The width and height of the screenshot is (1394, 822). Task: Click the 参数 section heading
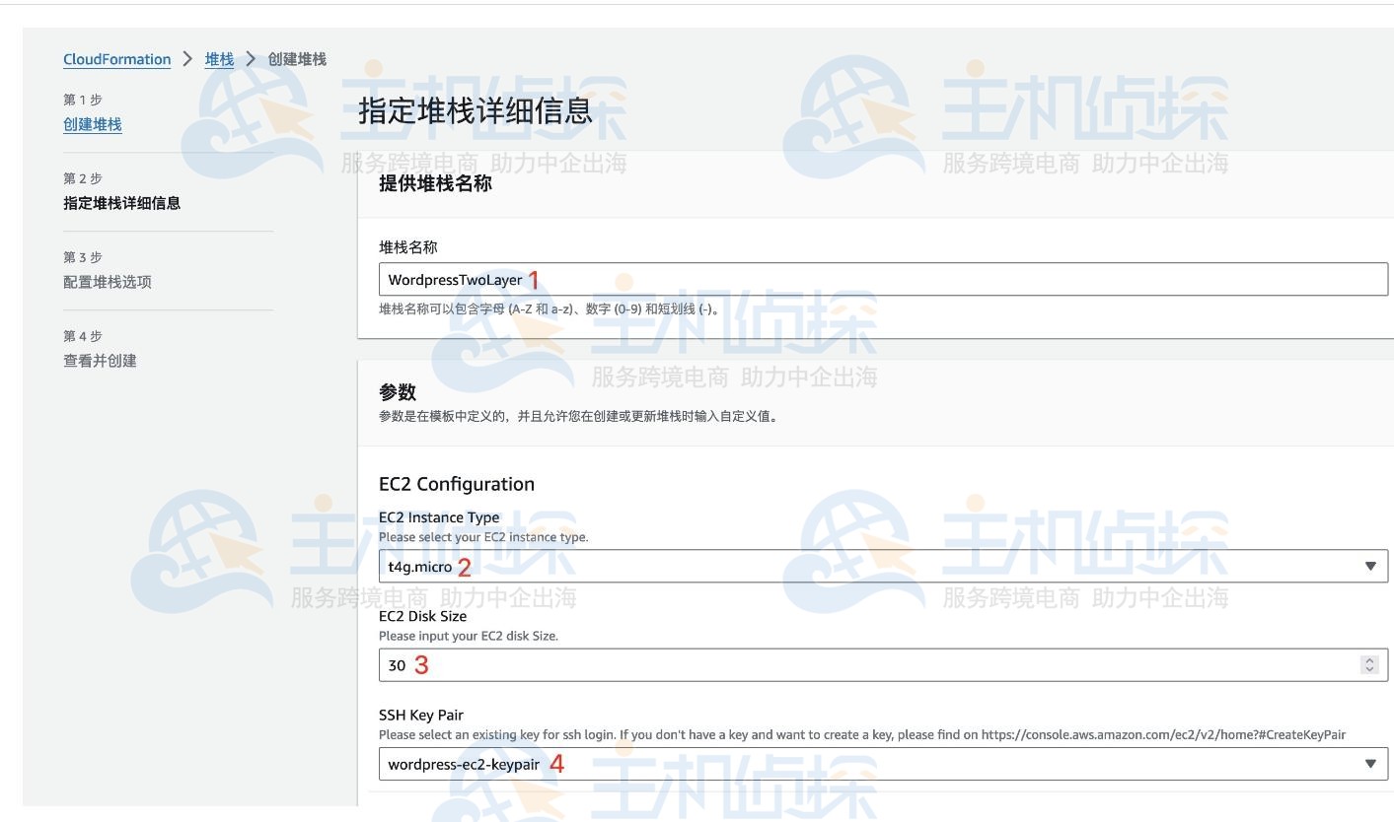[x=398, y=392]
